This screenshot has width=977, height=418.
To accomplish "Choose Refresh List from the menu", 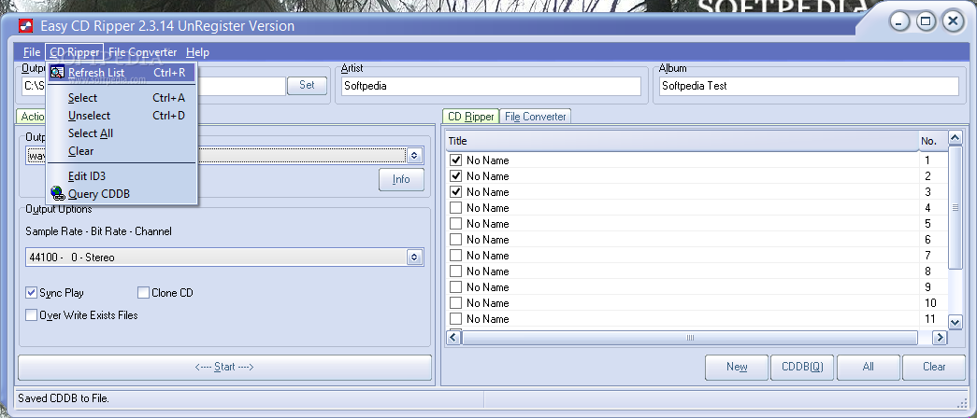I will (122, 73).
